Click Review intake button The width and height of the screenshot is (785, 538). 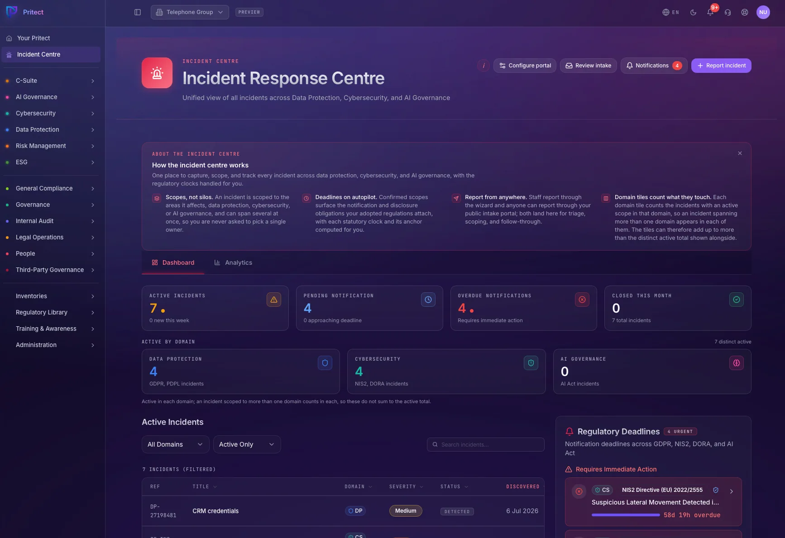[x=588, y=66]
